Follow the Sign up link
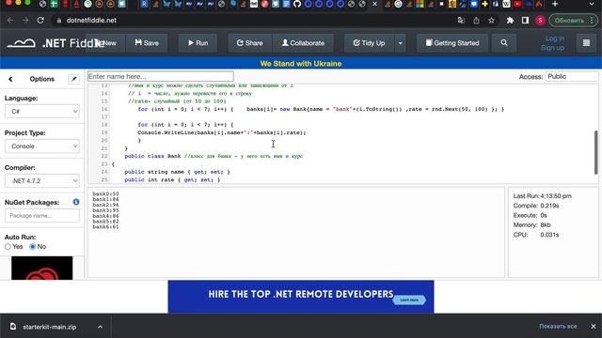 tap(552, 48)
